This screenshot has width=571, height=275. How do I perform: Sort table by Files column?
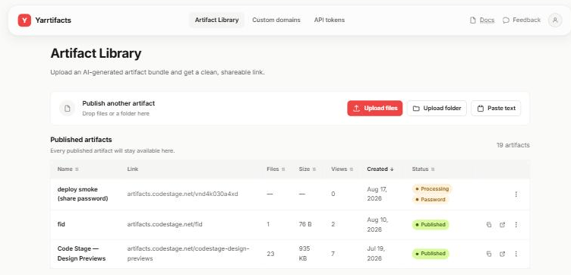pos(276,169)
